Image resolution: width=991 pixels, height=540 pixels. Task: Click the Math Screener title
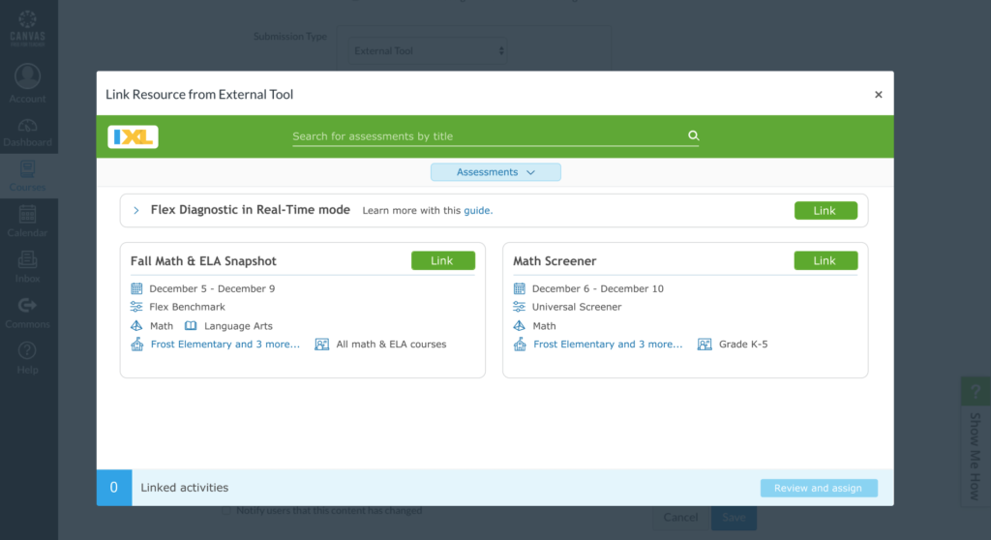(x=555, y=261)
